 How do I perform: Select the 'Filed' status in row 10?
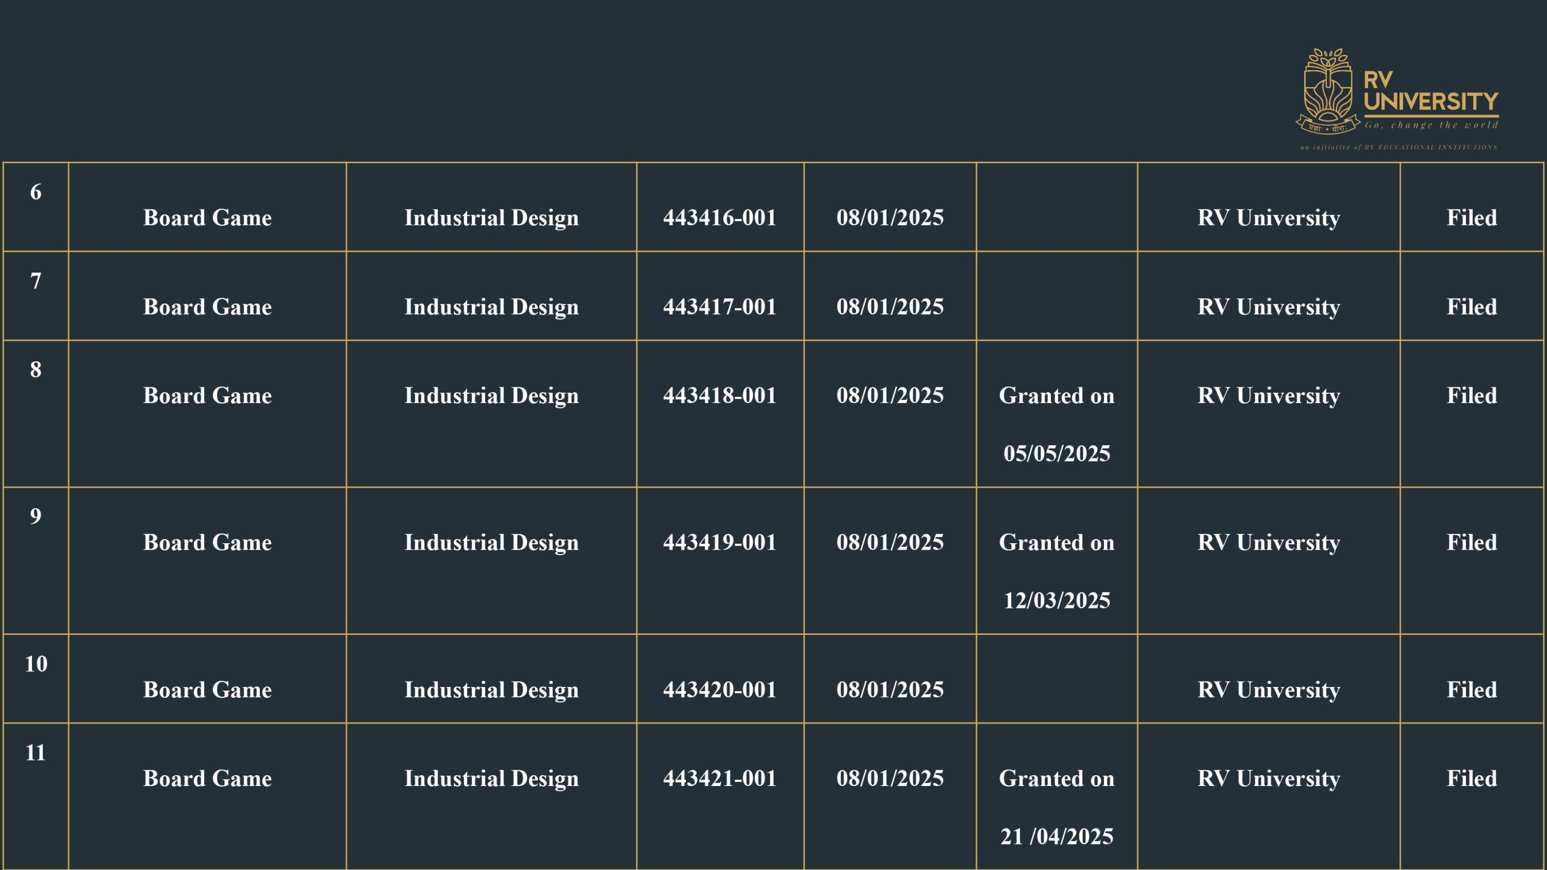pyautogui.click(x=1472, y=690)
